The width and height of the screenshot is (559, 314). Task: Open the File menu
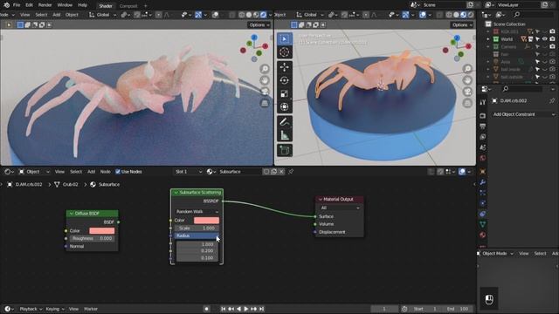coord(17,5)
